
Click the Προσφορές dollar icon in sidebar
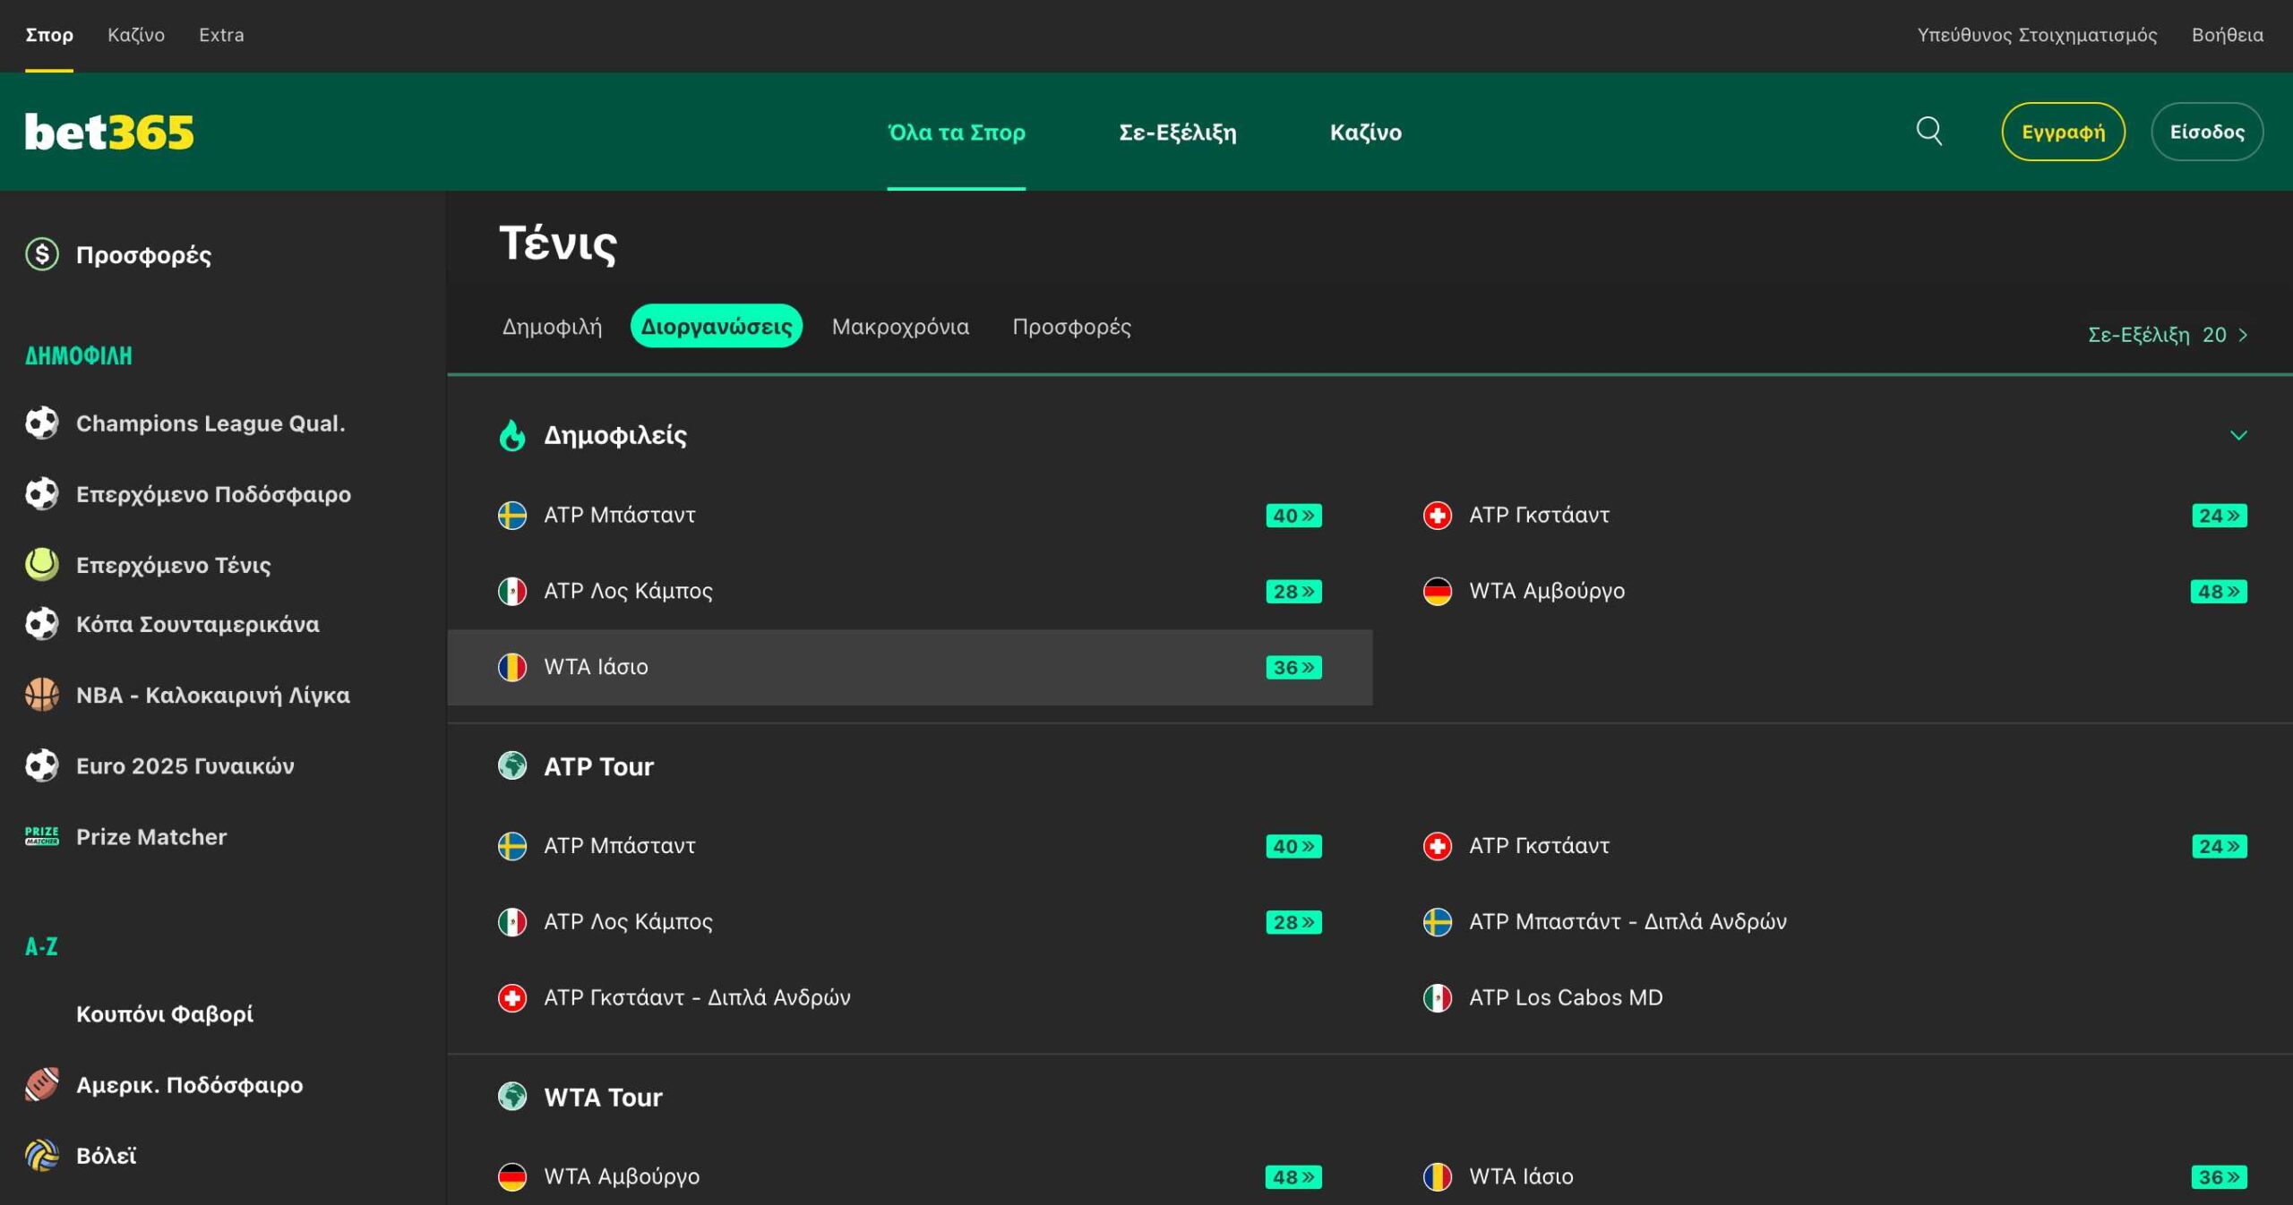[x=42, y=254]
